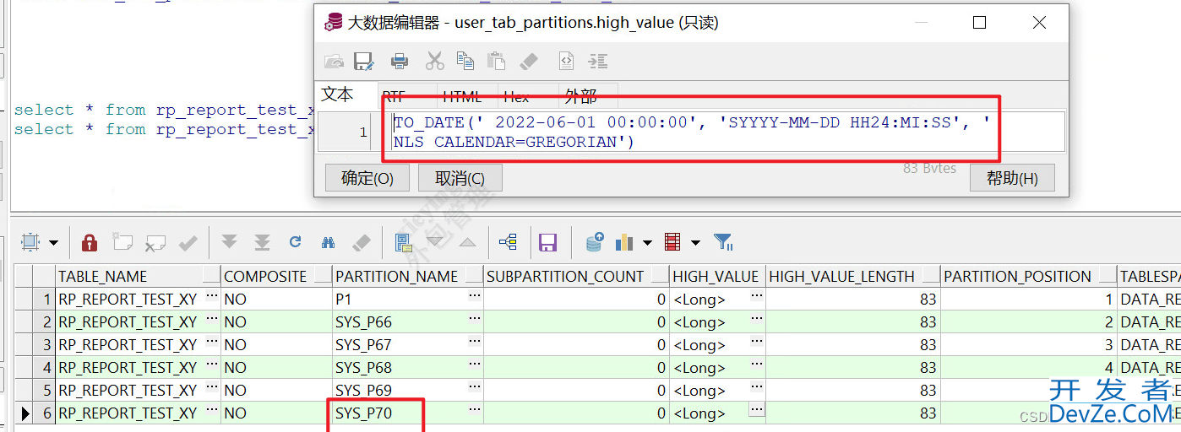Select the SYS_P70 partition name cell
Screen dimensions: 1181x432
coord(409,413)
